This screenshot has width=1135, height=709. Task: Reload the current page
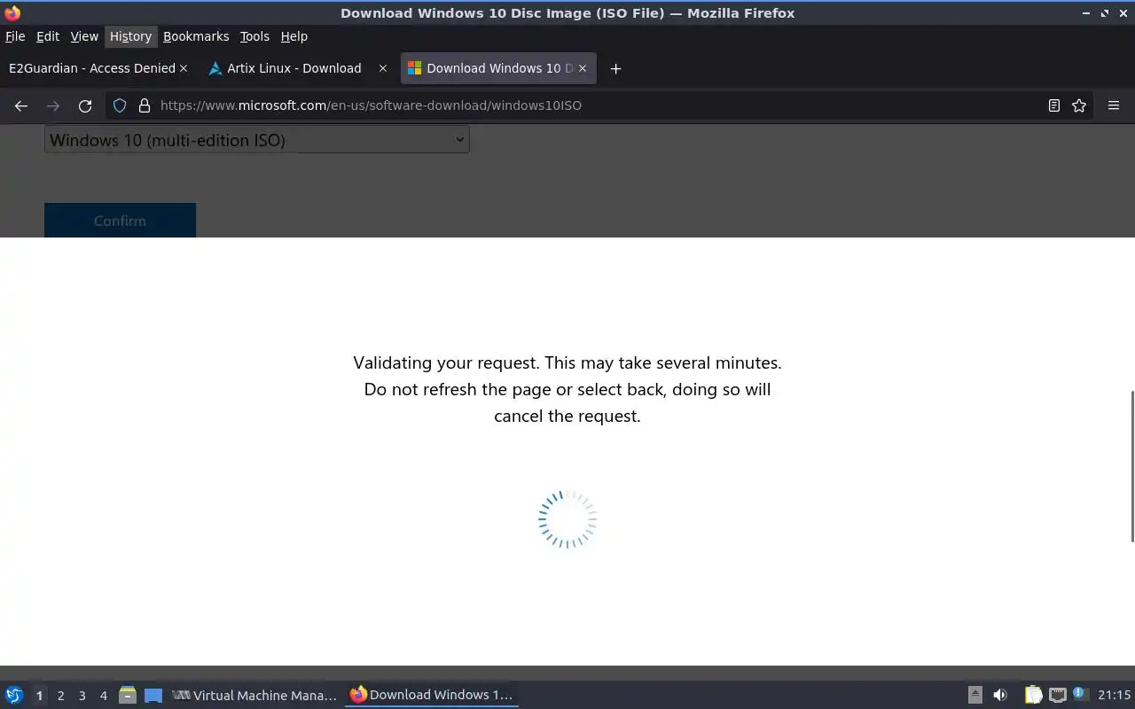click(x=85, y=105)
